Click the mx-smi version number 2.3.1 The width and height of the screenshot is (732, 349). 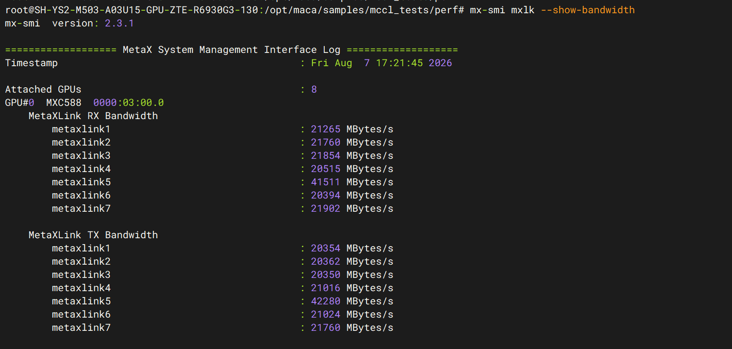coord(119,23)
